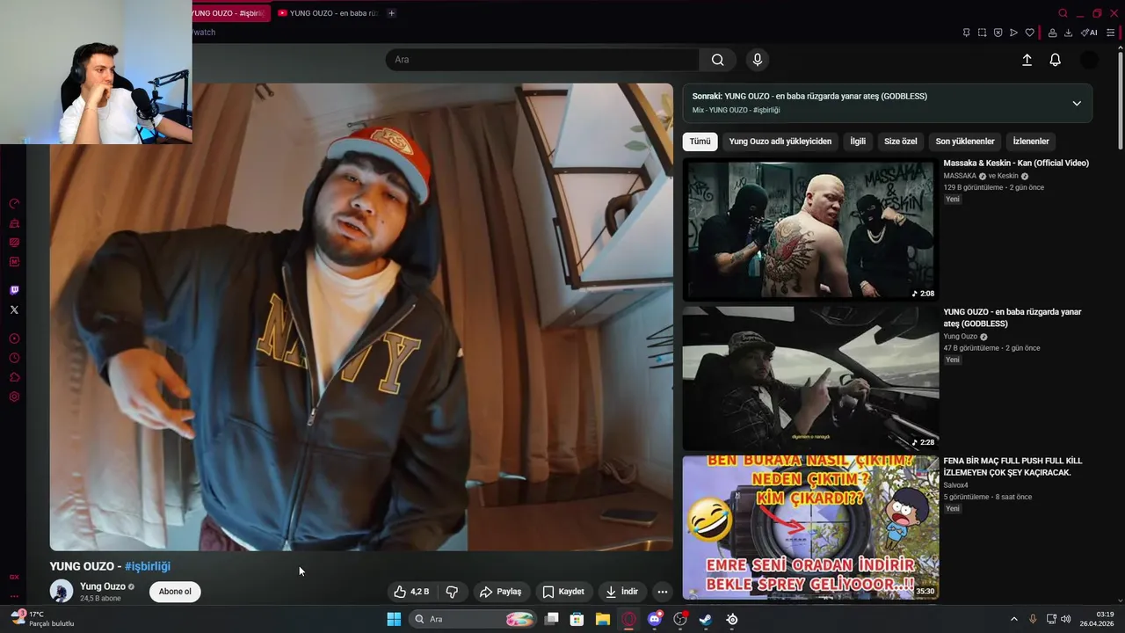Take a snapshot with the capture icon

click(x=982, y=33)
